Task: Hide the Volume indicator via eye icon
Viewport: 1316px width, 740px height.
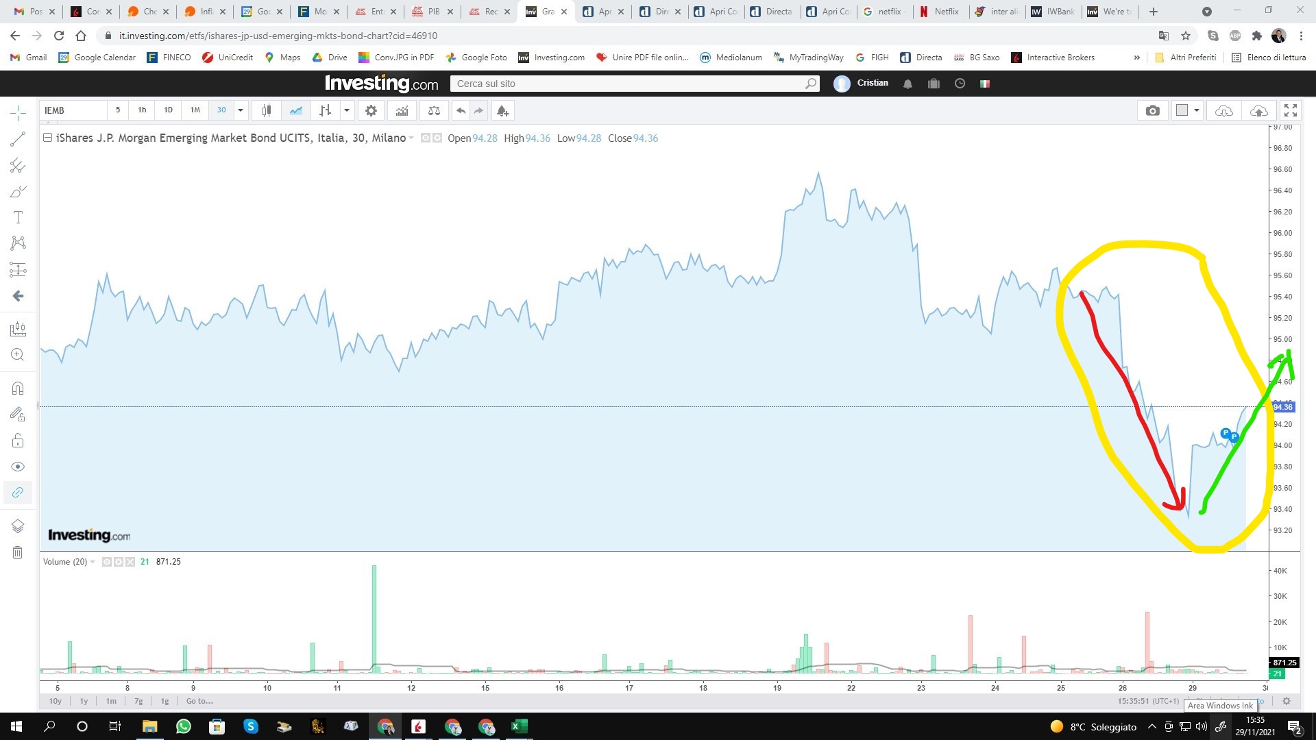Action: click(x=107, y=562)
